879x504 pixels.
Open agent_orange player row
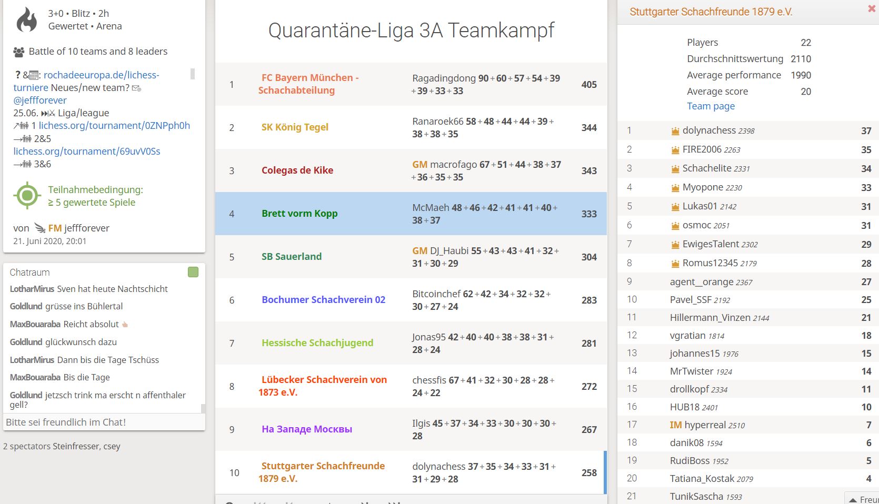pos(748,281)
